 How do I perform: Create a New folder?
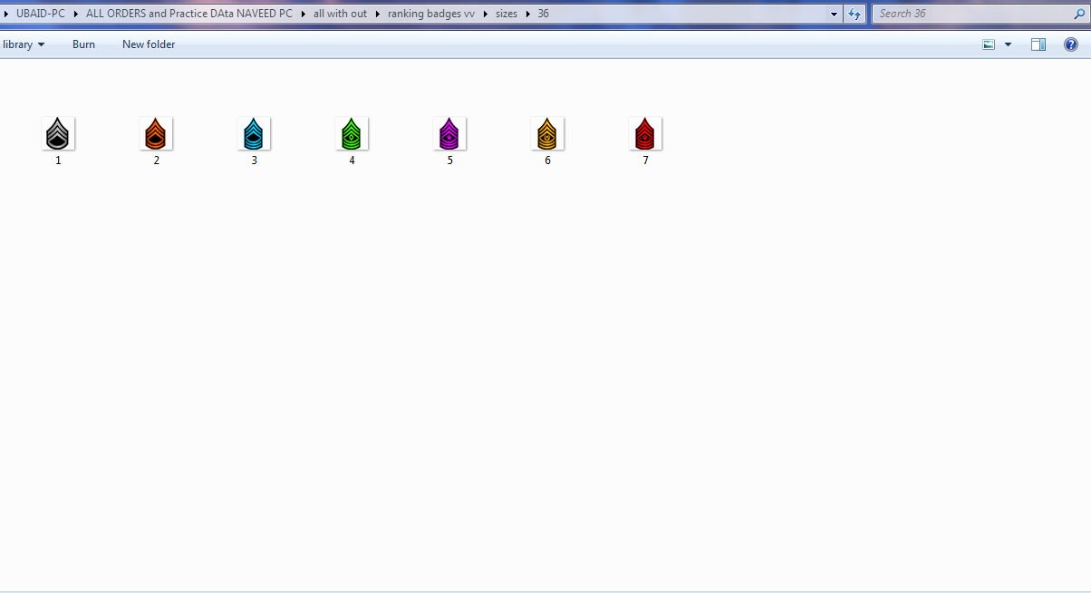point(149,44)
